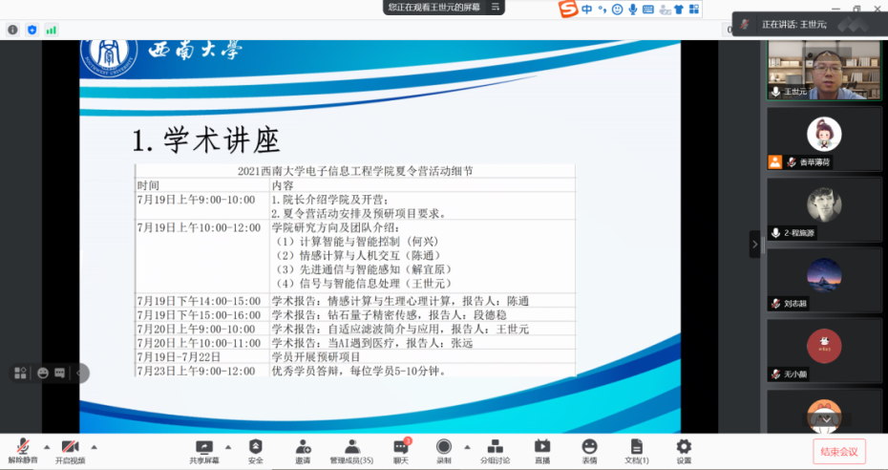Expand video options arrow beside 开启视频
Image resolution: width=888 pixels, height=470 pixels.
click(x=94, y=446)
